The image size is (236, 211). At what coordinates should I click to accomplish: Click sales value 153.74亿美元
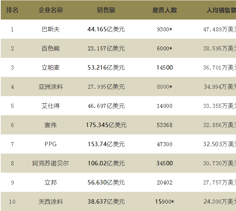pyautogui.click(x=106, y=144)
